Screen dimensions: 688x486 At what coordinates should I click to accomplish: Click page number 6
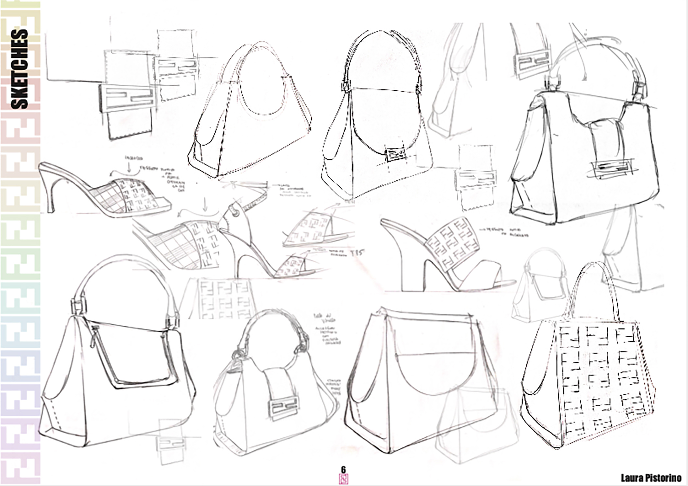[x=343, y=469]
